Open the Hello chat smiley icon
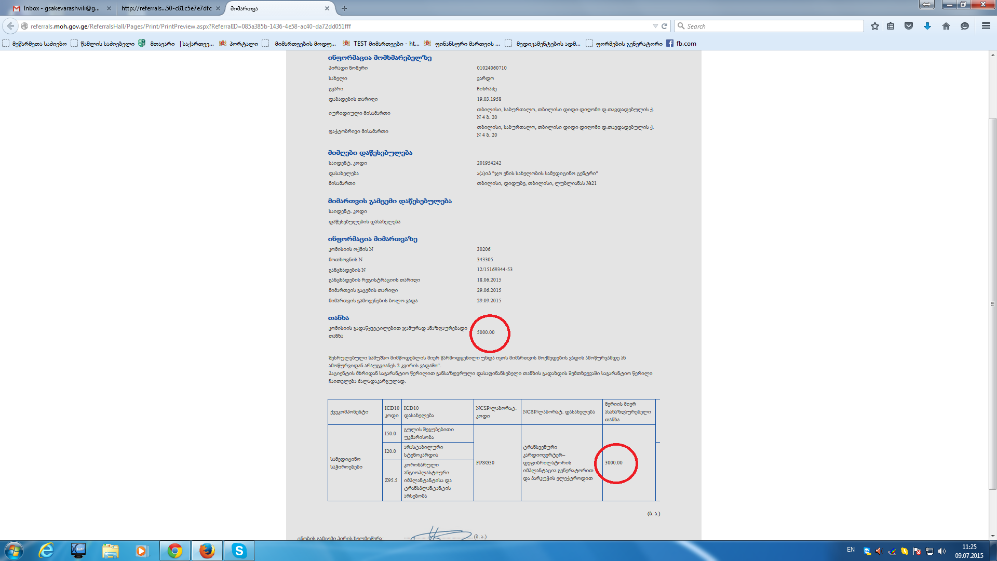The height and width of the screenshot is (561, 997). 965,26
